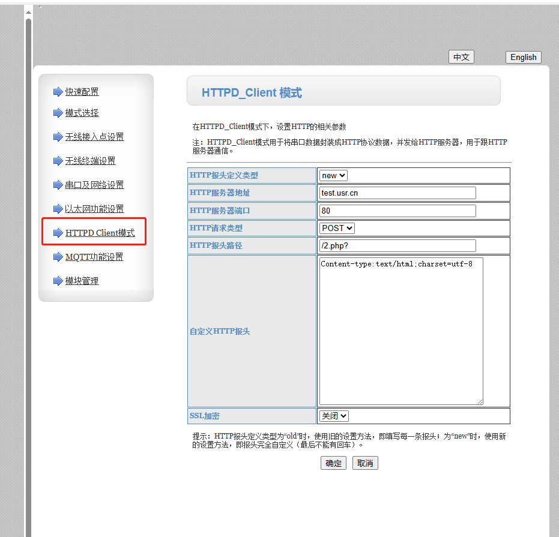Viewport: 559px width, 537px height.
Task: Go to the 快速配置 menu page
Action: (x=82, y=92)
